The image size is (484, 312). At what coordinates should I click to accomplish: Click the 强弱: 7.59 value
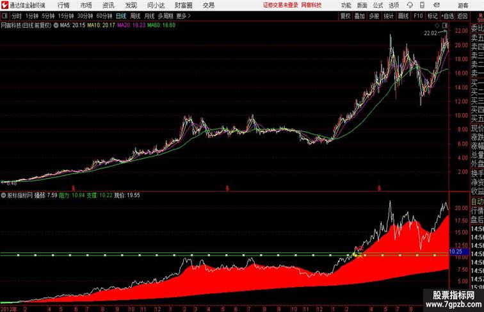click(45, 195)
